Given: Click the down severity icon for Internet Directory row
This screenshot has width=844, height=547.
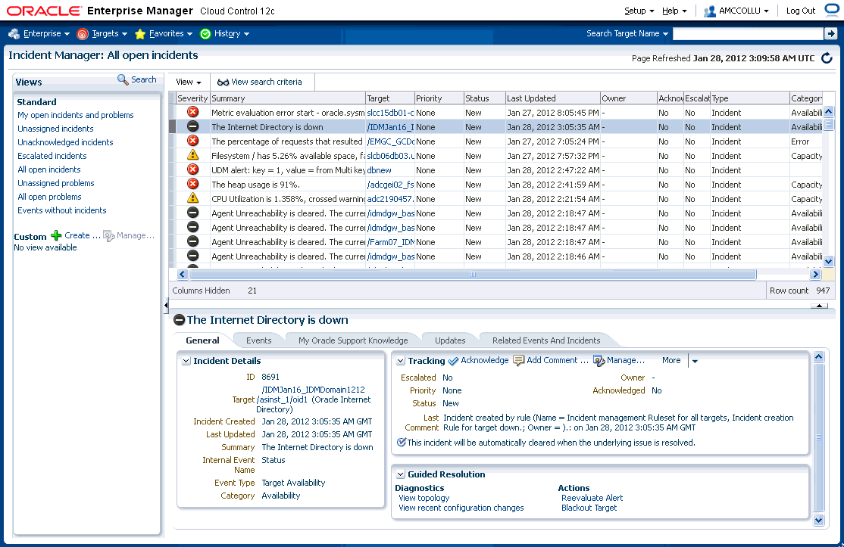Looking at the screenshot, I should (192, 126).
